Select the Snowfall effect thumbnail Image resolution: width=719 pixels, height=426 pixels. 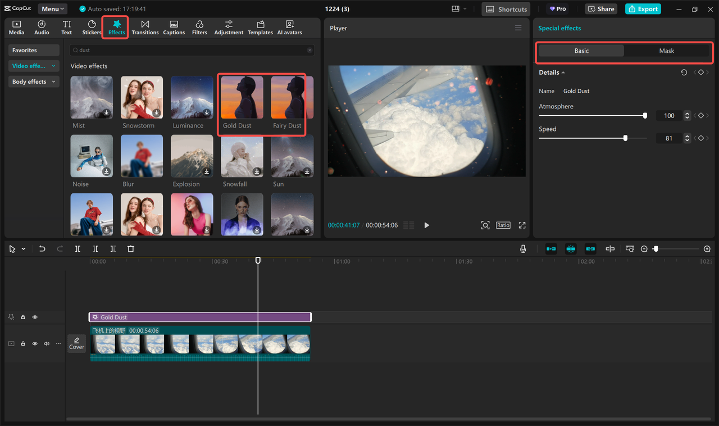tap(242, 156)
